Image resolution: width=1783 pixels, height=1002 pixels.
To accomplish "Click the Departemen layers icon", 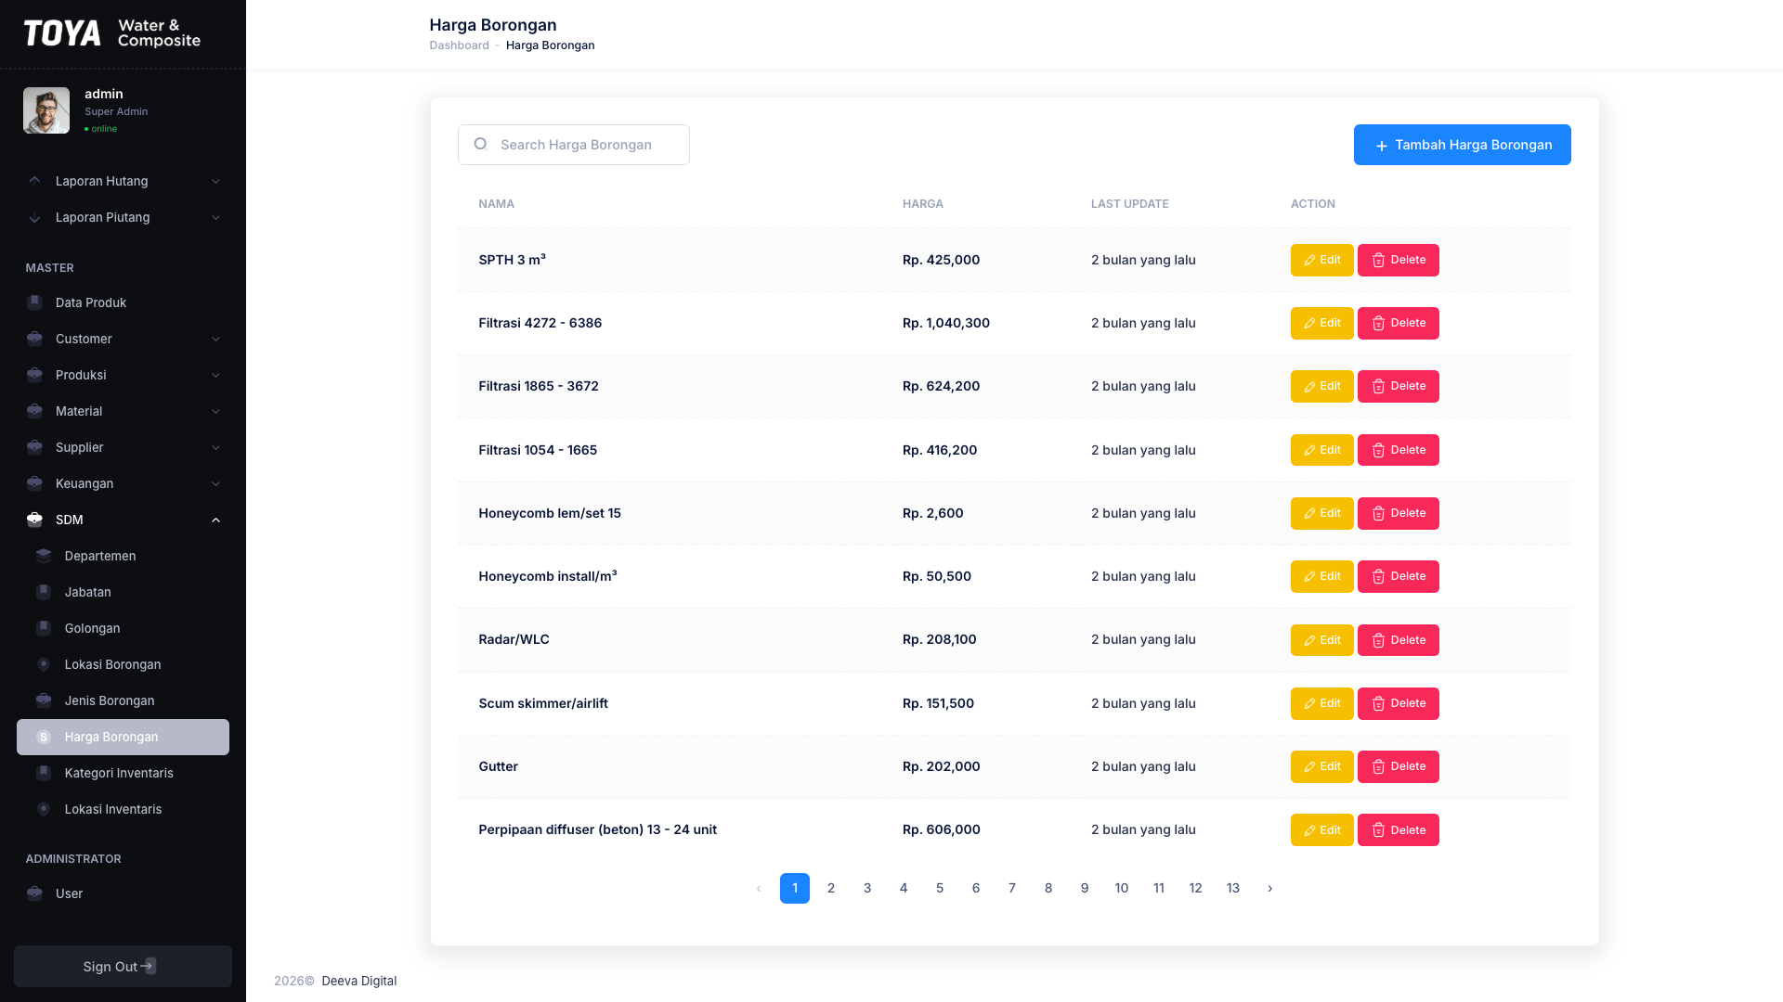I will [44, 556].
